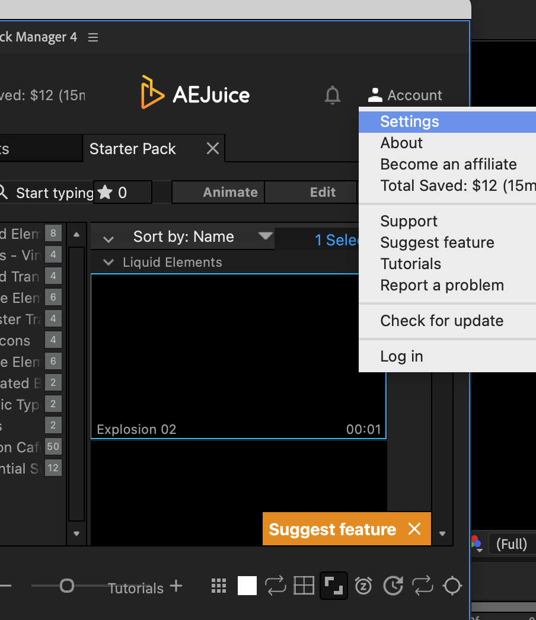The height and width of the screenshot is (620, 536).
Task: Click the 1 Selected label
Action: pos(337,240)
